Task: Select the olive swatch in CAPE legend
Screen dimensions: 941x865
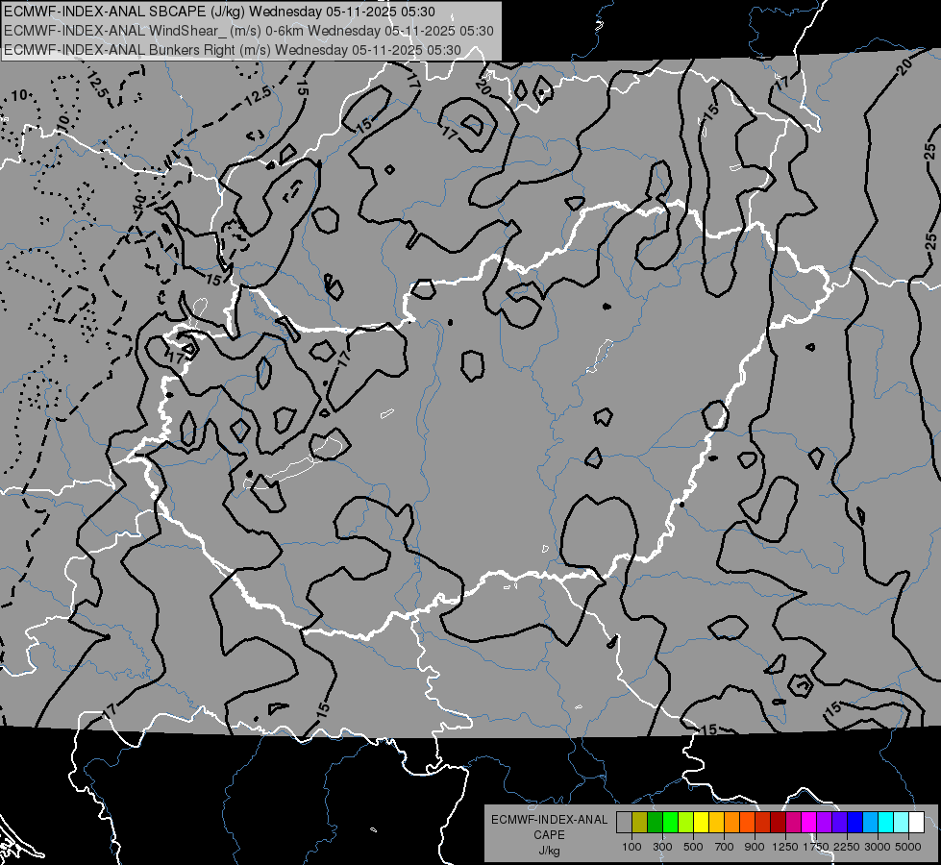Action: [640, 822]
